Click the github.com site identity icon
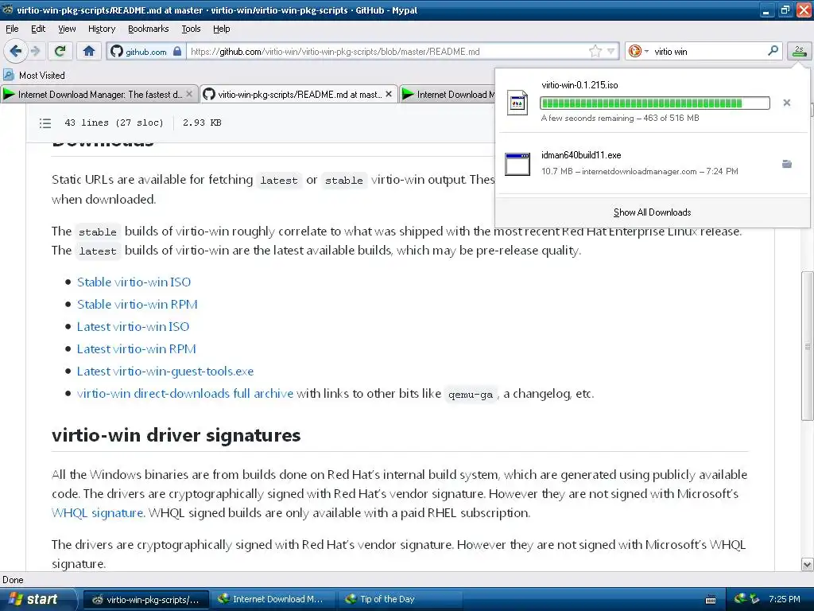The image size is (814, 611). point(117,51)
